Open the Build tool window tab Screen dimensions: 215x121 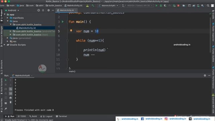pyautogui.click(x=33, y=116)
